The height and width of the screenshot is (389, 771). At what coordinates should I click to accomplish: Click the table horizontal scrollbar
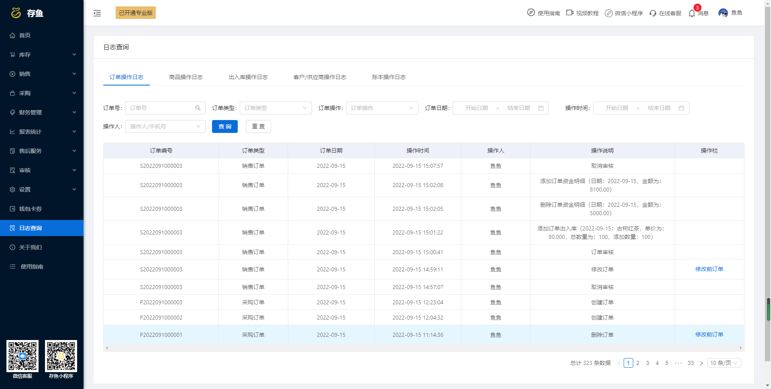pos(424,348)
